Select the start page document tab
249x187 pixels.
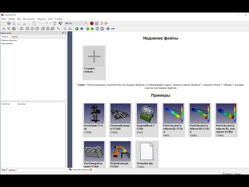[x=80, y=170]
